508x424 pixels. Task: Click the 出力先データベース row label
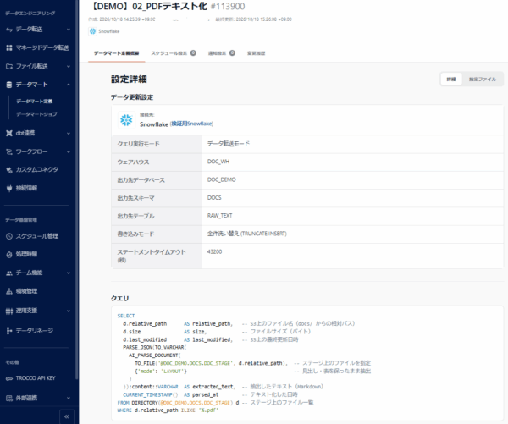click(141, 180)
